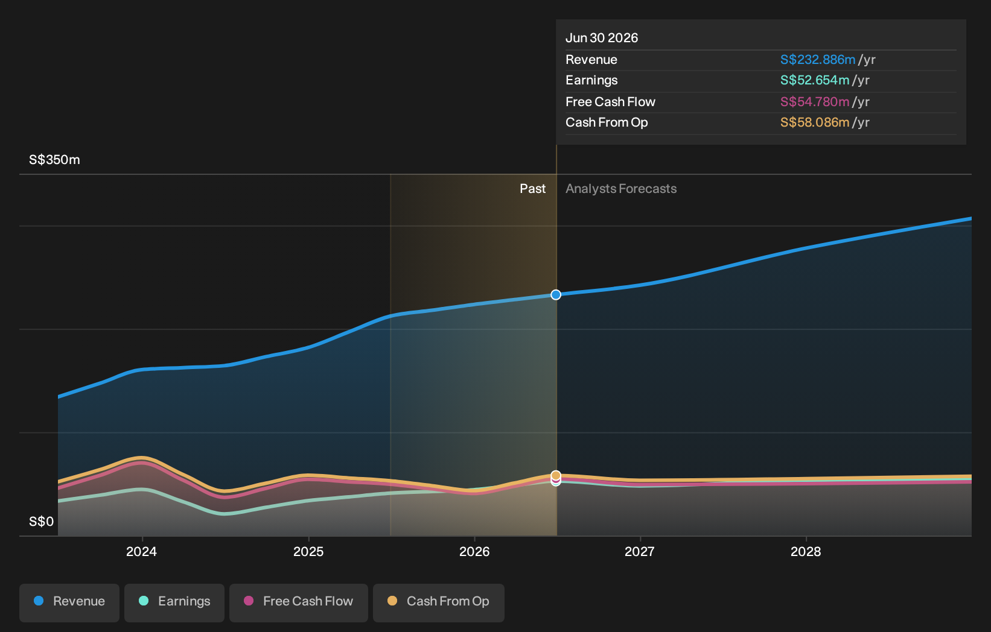Click the 2024 x-axis label

[142, 552]
